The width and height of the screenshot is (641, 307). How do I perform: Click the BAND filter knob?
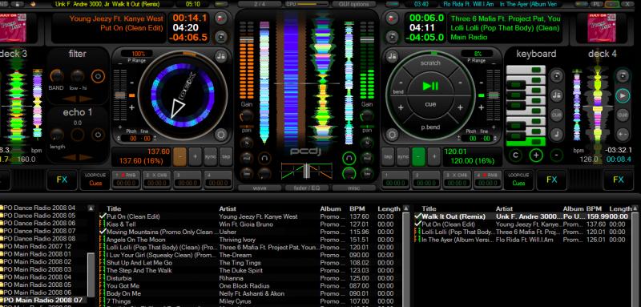click(x=56, y=76)
